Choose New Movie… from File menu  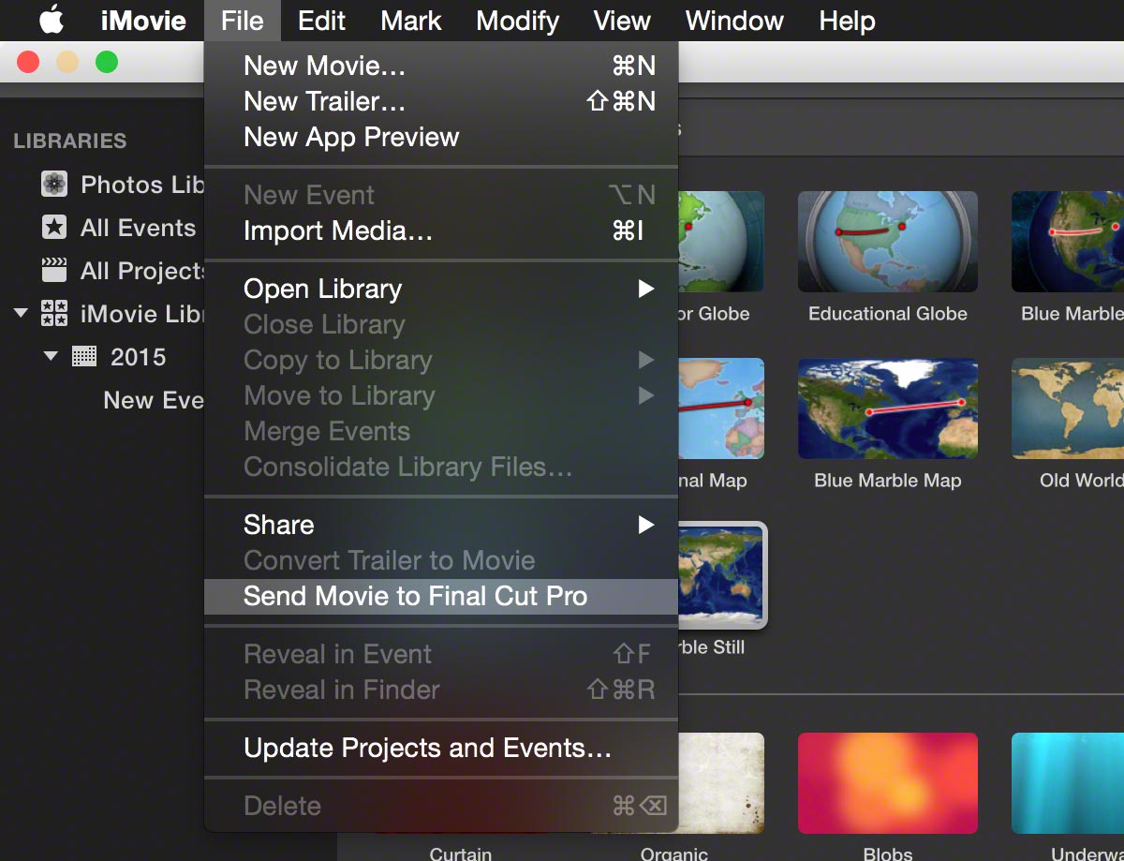(441, 66)
